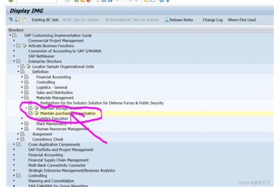Viewport: 274px width, 187px height.
Task: Expand the SAP NetWeaver node
Action: pos(14,56)
